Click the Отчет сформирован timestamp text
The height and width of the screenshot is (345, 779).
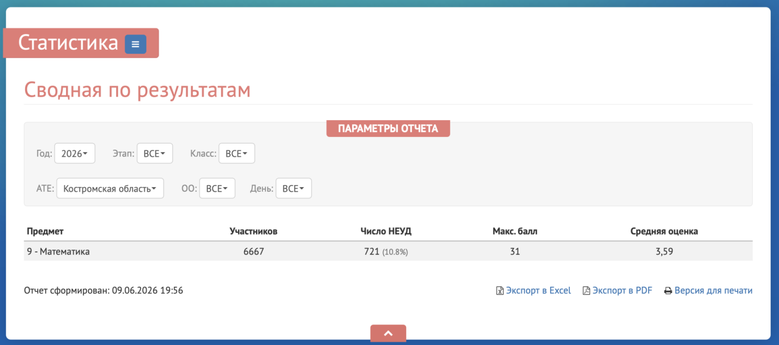tap(103, 291)
